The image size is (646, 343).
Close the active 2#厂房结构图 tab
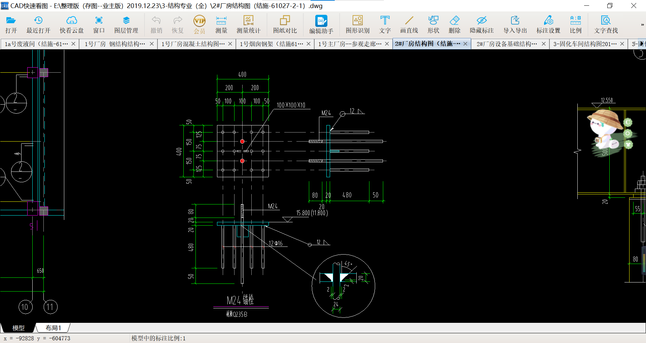point(465,44)
